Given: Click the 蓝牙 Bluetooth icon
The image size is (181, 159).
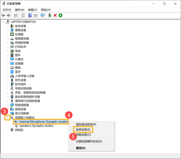Looking at the screenshot, I should pos(12,72).
